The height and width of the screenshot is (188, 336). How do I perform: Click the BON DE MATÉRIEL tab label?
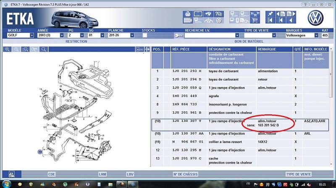point(249,41)
